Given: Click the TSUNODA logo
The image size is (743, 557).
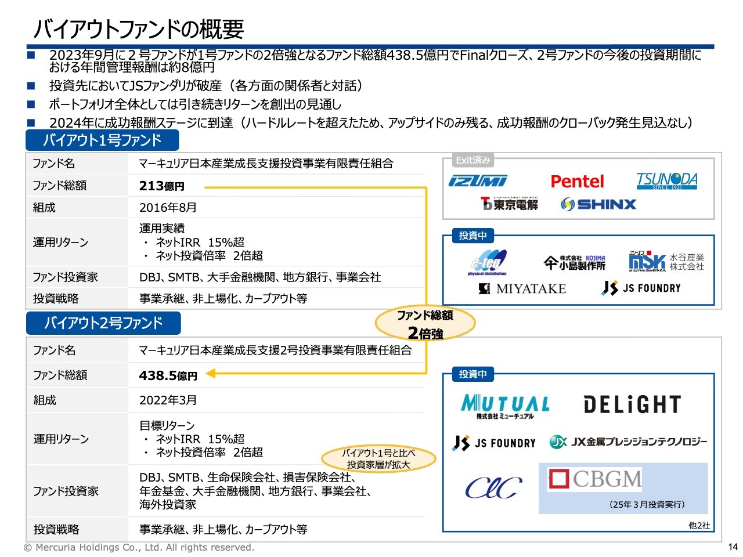Looking at the screenshot, I should point(667,181).
